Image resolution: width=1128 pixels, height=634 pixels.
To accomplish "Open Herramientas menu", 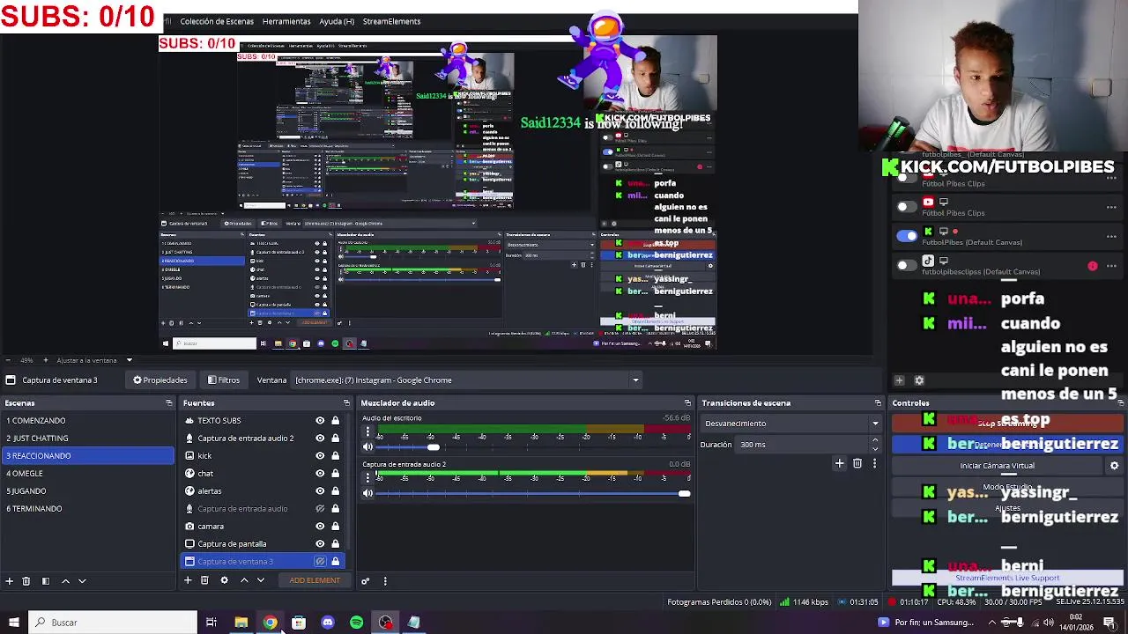I will [286, 21].
